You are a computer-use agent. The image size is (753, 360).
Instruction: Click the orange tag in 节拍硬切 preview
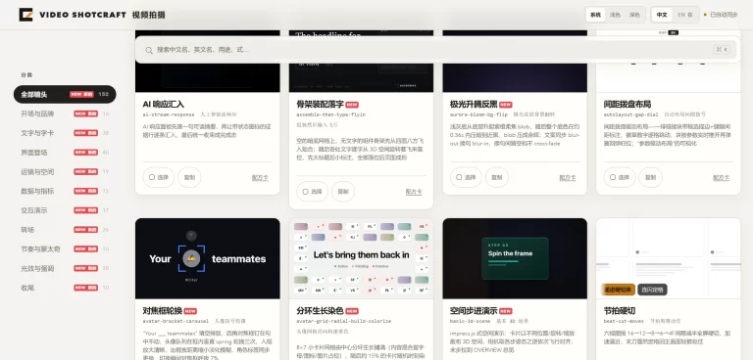[618, 290]
